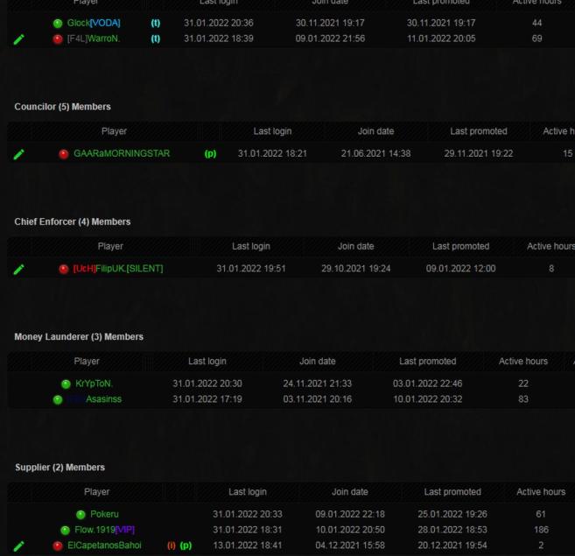Click green status dot beside Pokeru
This screenshot has height=556, width=575.
[x=81, y=515]
